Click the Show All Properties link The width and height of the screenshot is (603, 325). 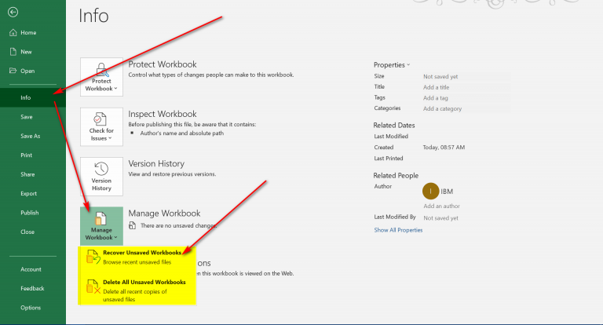tap(398, 230)
